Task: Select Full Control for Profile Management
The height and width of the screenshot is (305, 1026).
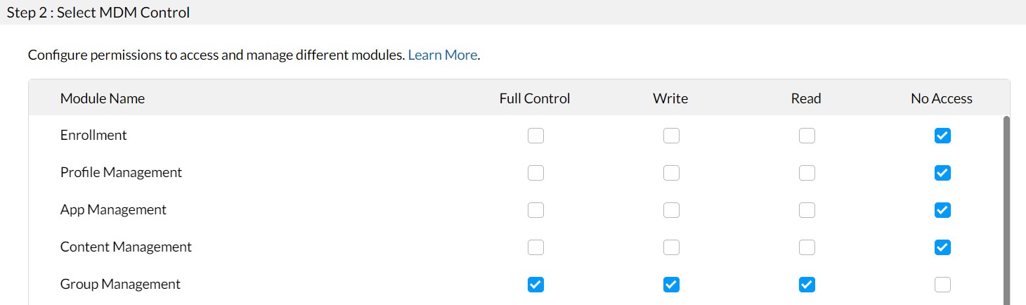Action: [x=535, y=173]
